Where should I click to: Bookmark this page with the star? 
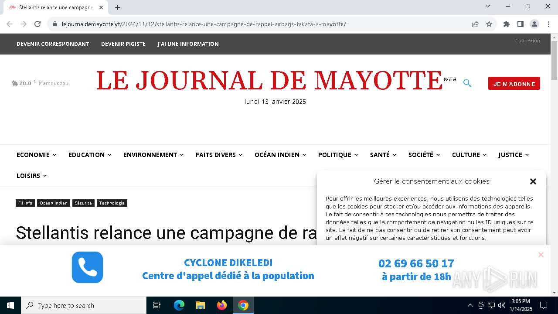489,24
